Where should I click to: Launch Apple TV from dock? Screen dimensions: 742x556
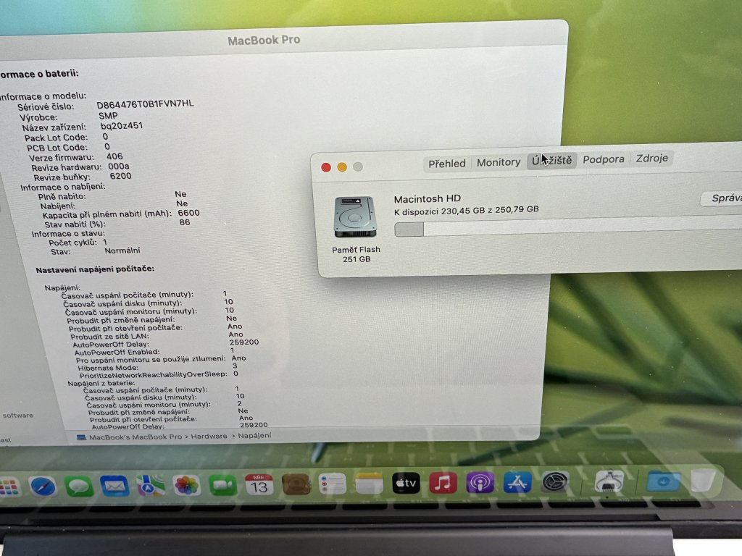pyautogui.click(x=406, y=483)
